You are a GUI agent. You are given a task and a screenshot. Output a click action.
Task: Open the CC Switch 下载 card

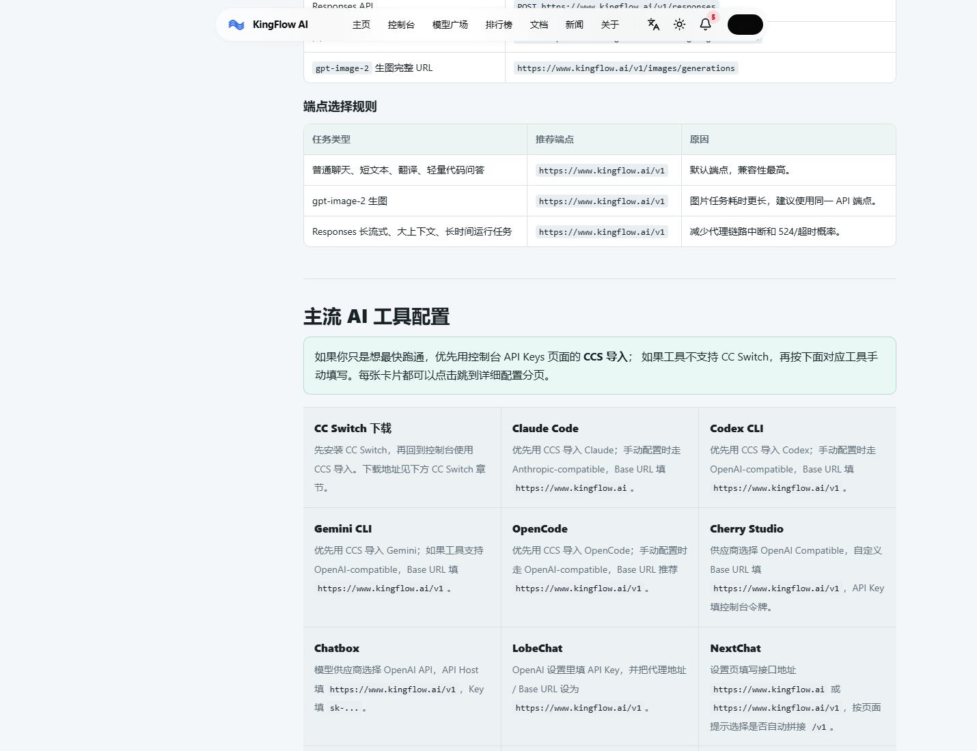[x=402, y=457]
